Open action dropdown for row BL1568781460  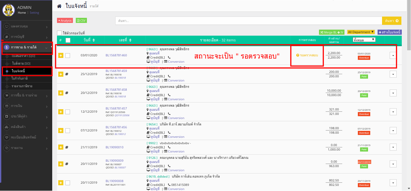click(393, 55)
